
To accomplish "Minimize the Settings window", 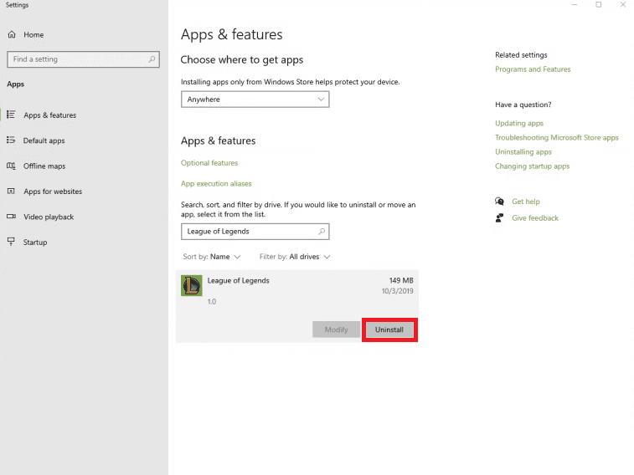I will pos(575,5).
